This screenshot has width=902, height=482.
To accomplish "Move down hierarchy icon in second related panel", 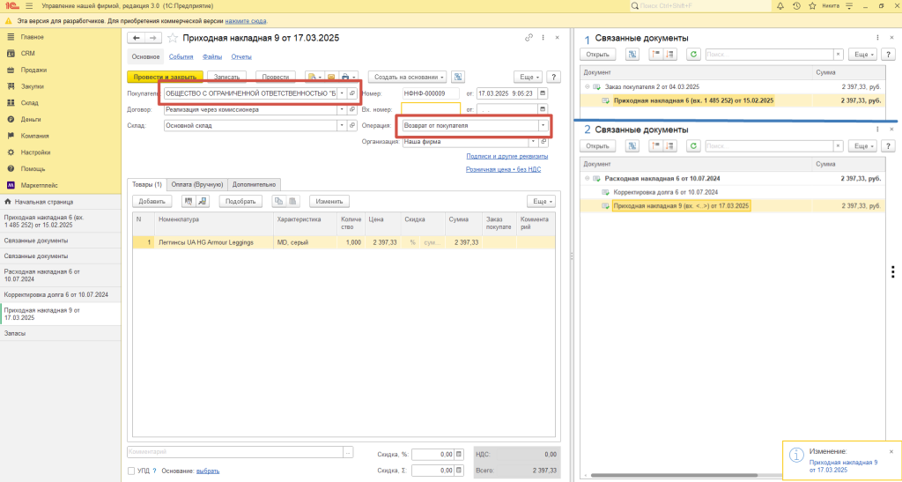I will click(x=670, y=146).
